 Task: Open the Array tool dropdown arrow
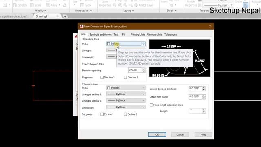click(x=60, y=5)
